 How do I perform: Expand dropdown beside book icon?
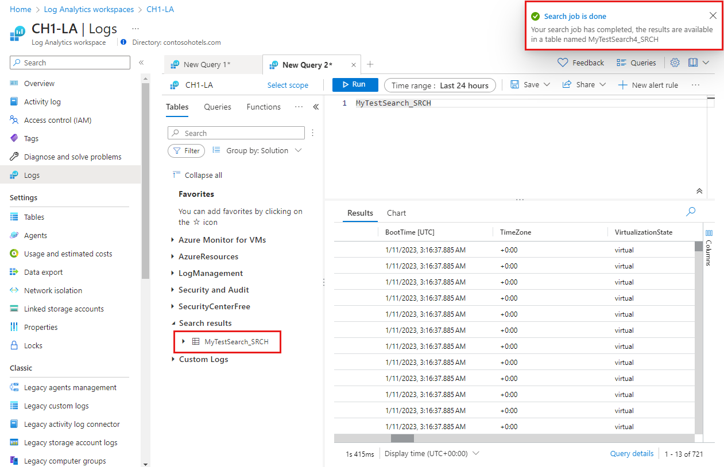pos(706,63)
